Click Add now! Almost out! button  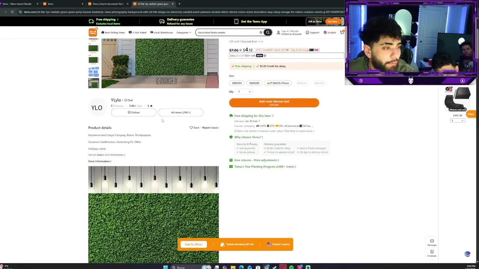coord(274,103)
